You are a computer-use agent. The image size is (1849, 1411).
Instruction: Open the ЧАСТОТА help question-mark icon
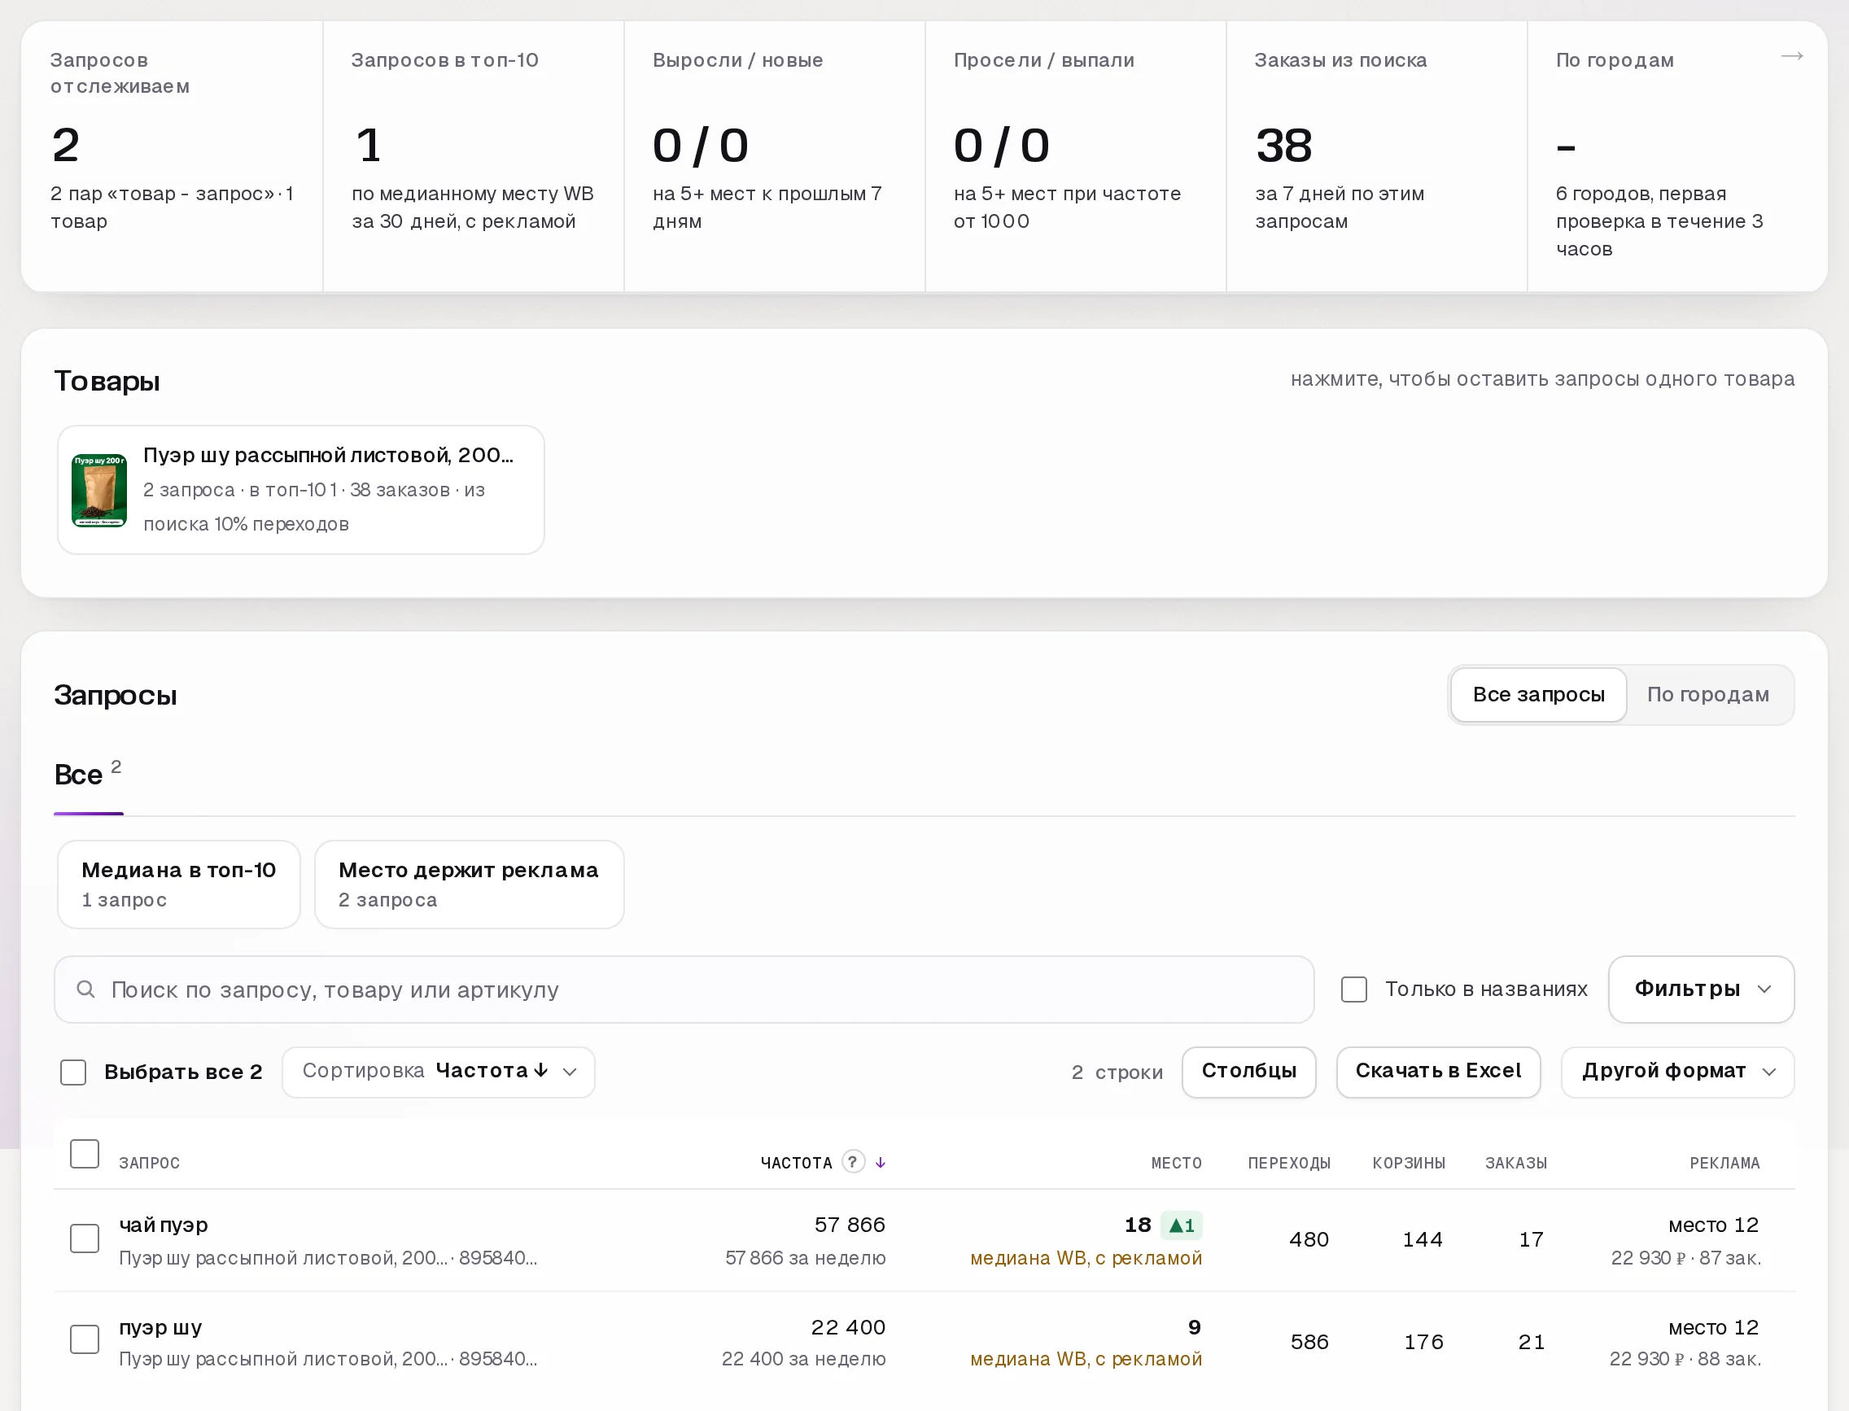(x=853, y=1161)
